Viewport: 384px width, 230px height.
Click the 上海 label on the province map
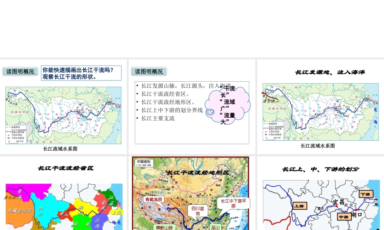tap(117, 213)
